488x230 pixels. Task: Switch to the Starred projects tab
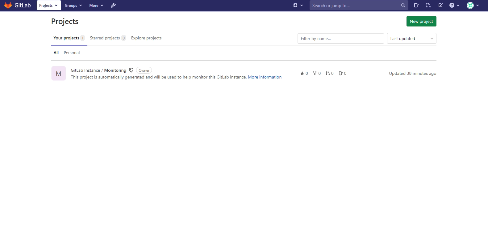[x=108, y=38]
